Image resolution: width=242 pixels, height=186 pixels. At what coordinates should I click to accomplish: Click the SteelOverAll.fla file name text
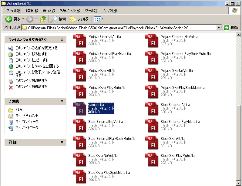coord(173,139)
